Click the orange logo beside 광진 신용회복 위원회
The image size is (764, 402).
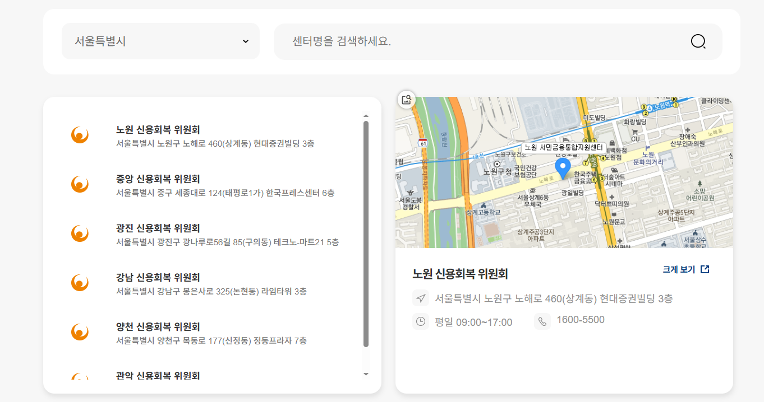[x=80, y=233]
